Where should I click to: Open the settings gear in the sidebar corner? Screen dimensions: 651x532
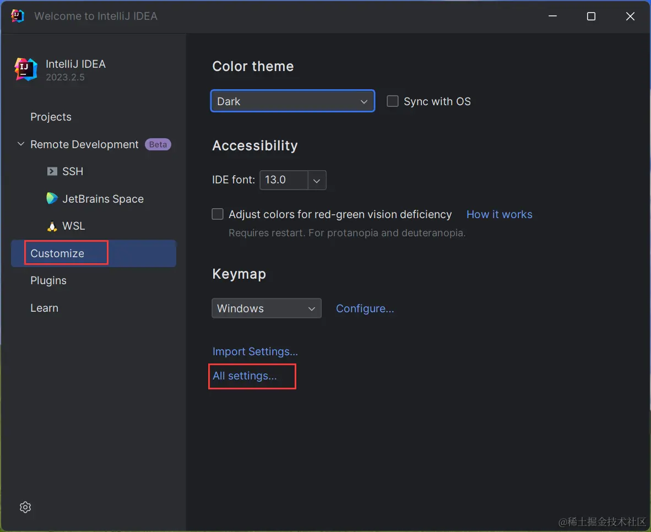(25, 507)
